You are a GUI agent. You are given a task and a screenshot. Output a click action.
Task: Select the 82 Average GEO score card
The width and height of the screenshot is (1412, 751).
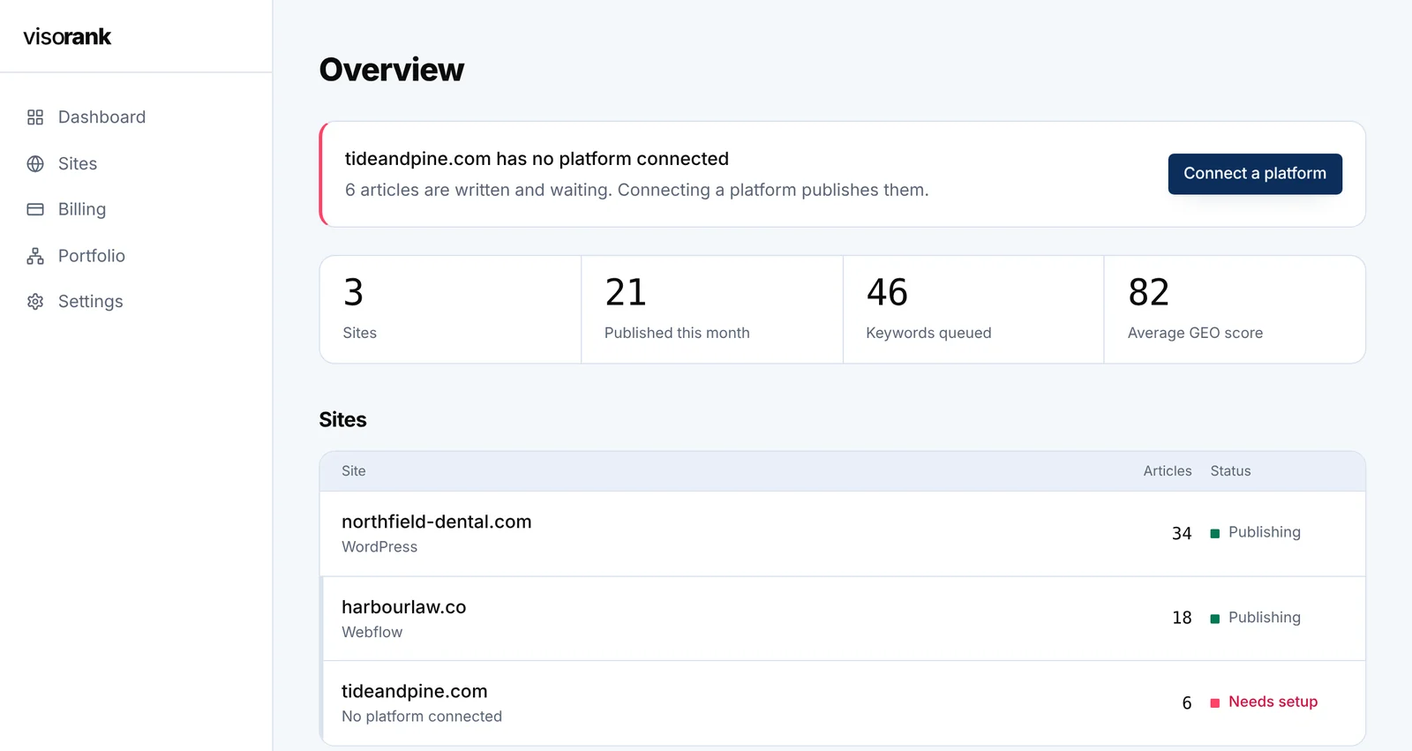click(1235, 310)
